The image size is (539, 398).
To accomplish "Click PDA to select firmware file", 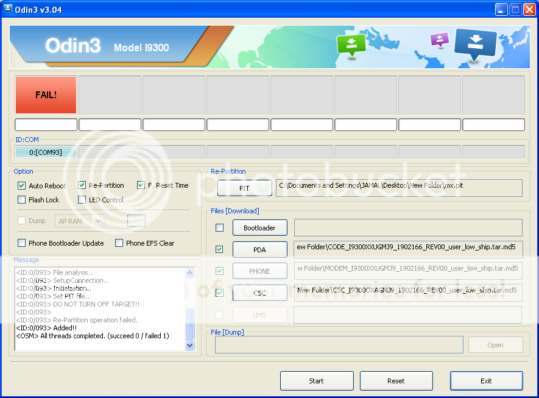I will 259,249.
